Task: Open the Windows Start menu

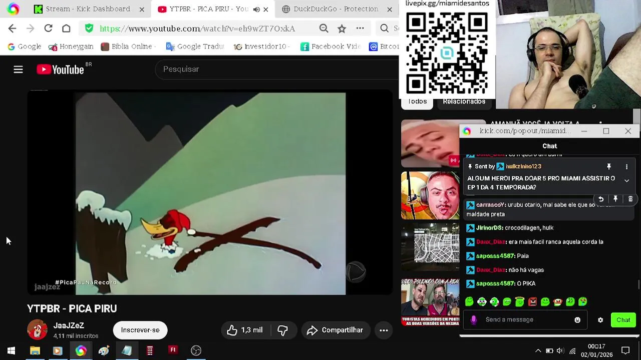Action: click(x=11, y=350)
